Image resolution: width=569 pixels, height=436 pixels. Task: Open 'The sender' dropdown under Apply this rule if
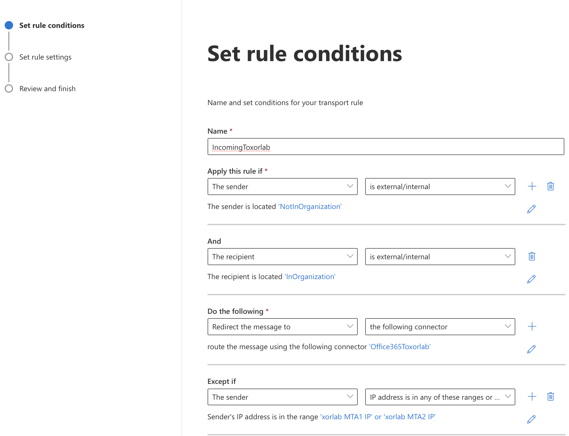282,186
